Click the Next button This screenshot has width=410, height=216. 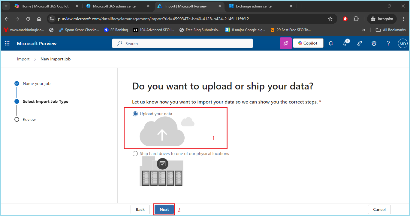(164, 209)
